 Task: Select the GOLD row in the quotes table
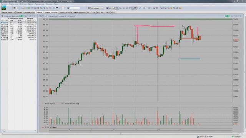[x=18, y=30]
